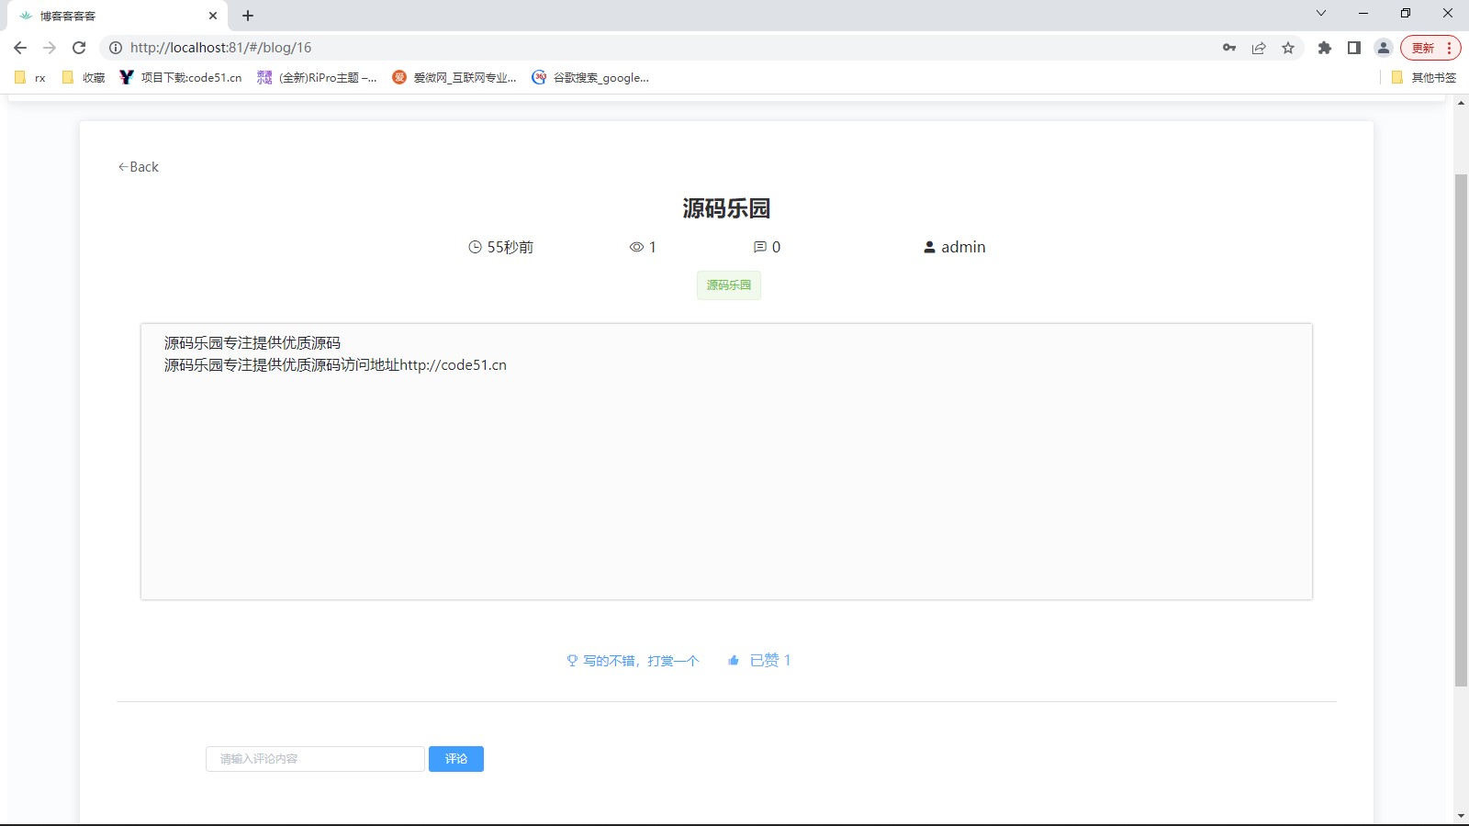Open the 收藏 bookmark folder
Image resolution: width=1469 pixels, height=826 pixels.
pyautogui.click(x=84, y=78)
